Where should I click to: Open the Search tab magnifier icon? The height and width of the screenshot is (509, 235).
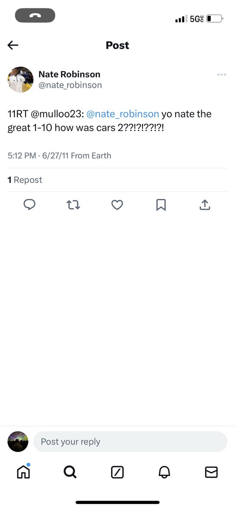click(x=70, y=472)
